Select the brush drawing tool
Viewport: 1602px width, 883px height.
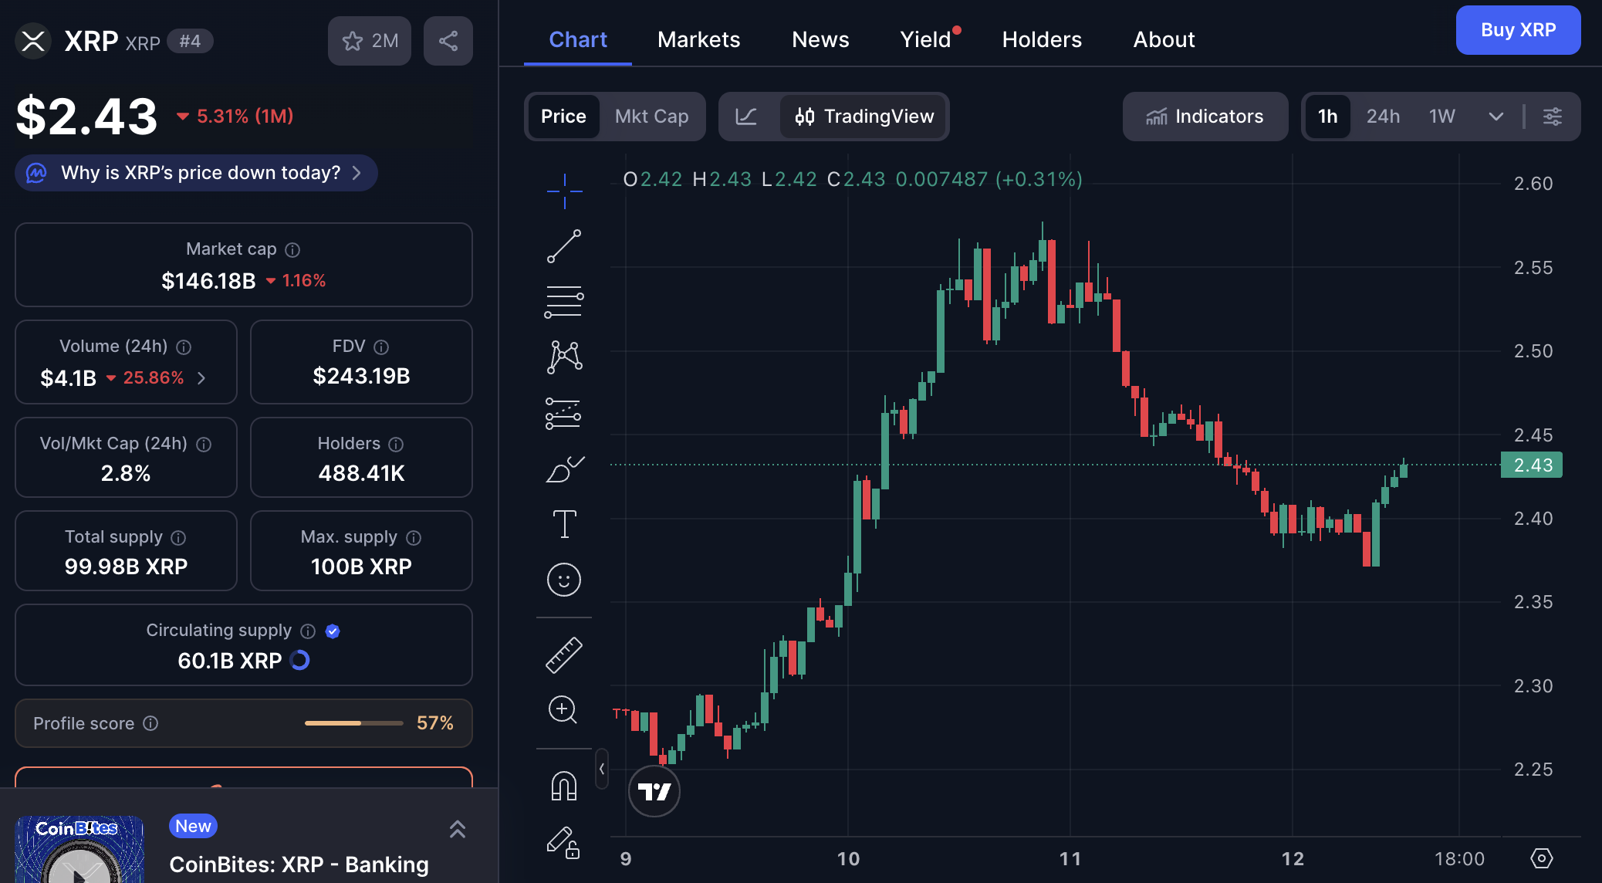tap(564, 469)
